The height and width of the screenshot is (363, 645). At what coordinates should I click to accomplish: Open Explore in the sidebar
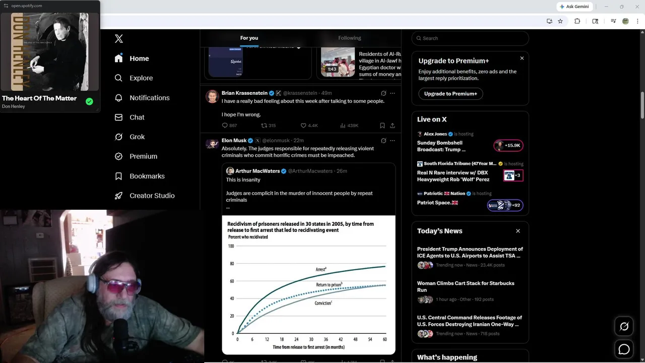[134, 78]
